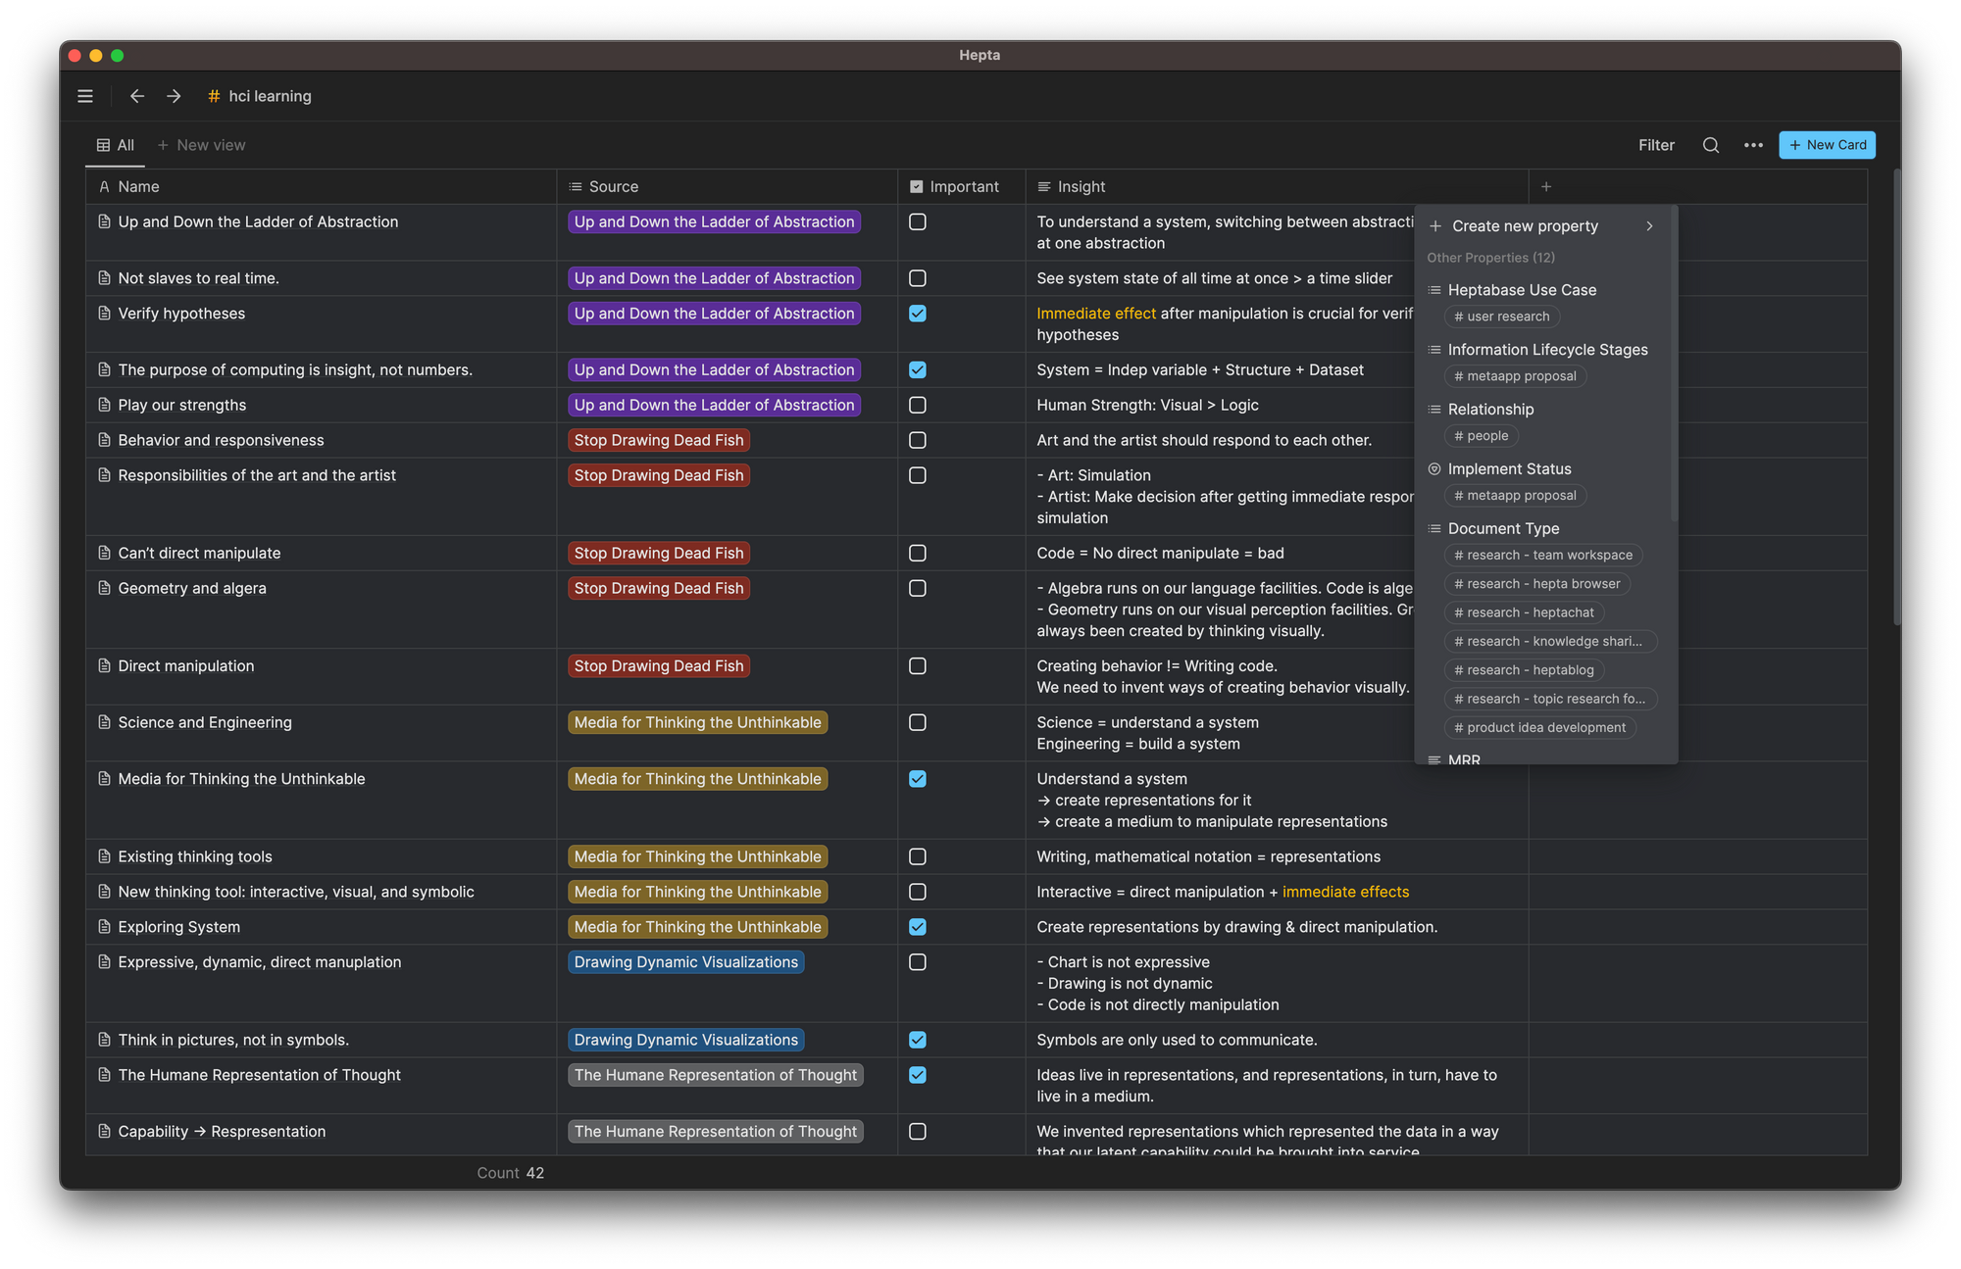
Task: Click the red Stop Drawing Dead Fish tag
Action: click(x=659, y=441)
